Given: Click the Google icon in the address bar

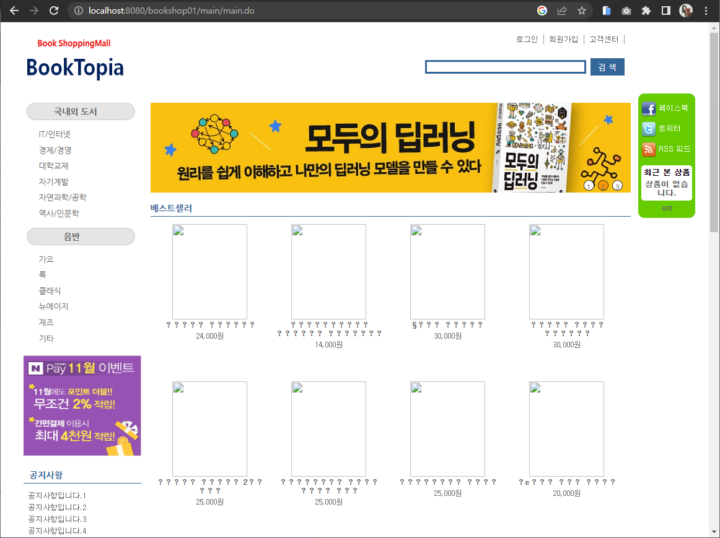Looking at the screenshot, I should [542, 11].
